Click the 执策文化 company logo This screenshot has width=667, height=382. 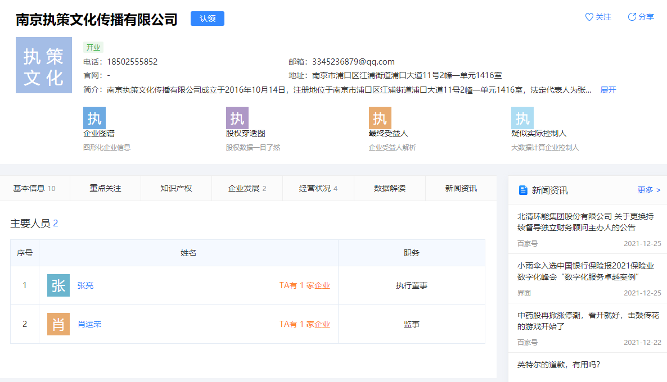tap(44, 65)
